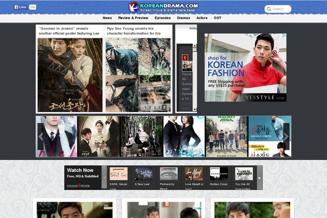Click the popular list scroll-up arrow
This screenshot has height=218, width=327.
pos(195,45)
